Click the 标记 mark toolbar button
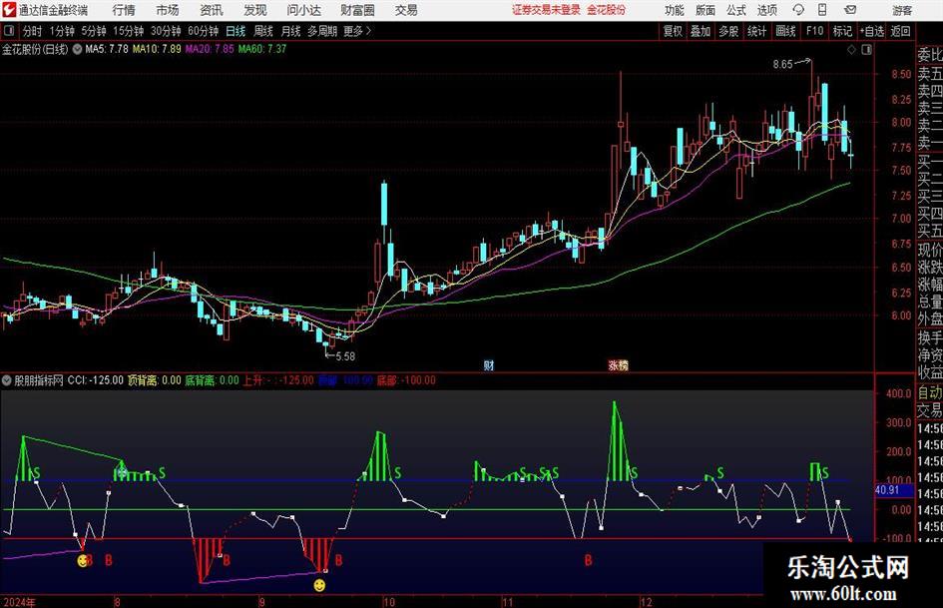Image resolution: width=943 pixels, height=608 pixels. coord(842,31)
